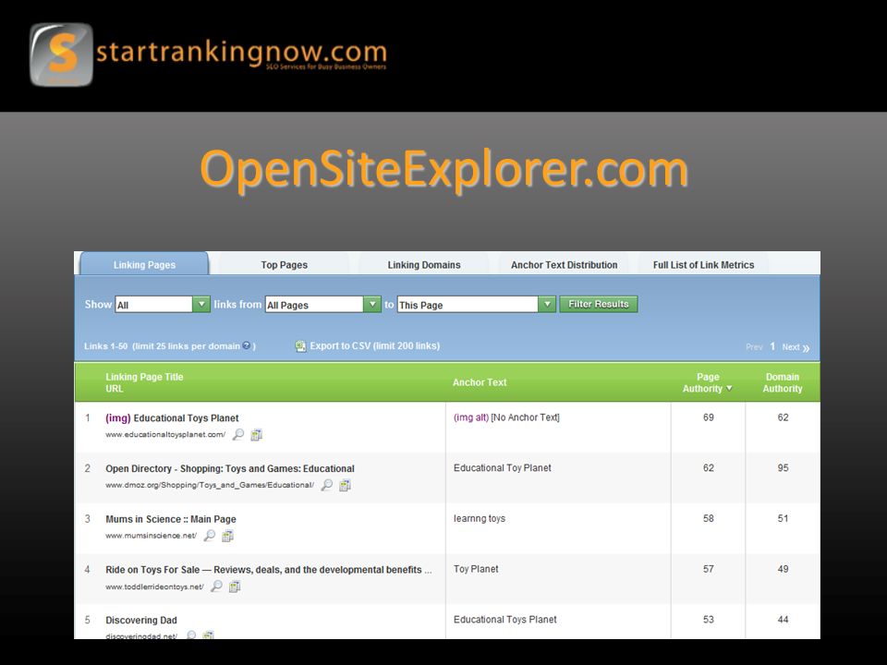Click Domain Authority value 49
This screenshot has height=665, width=887.
[x=783, y=569]
